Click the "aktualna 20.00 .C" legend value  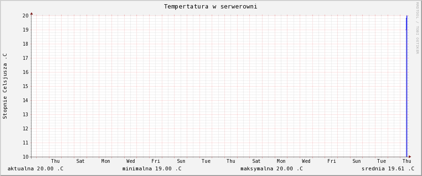pos(36,169)
